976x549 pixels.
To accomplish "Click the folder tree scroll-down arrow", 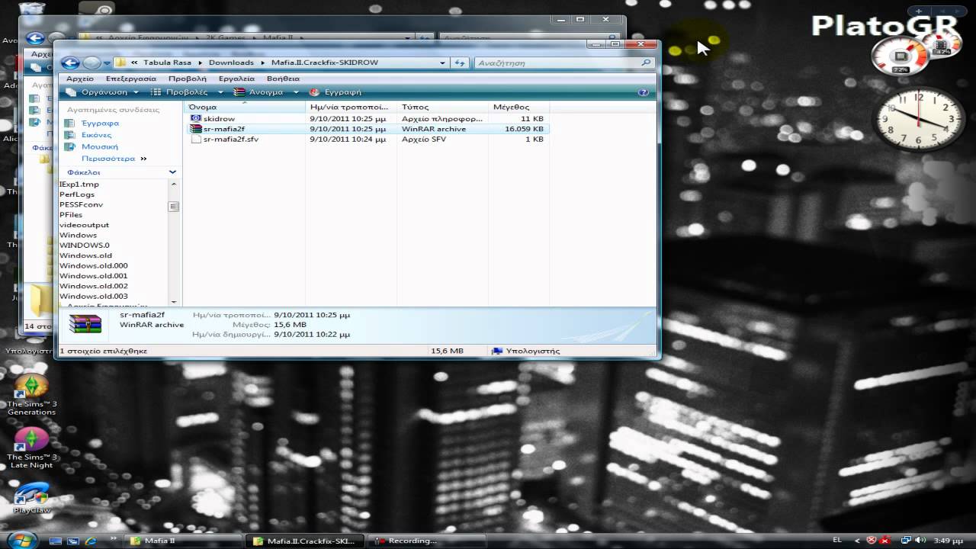I will pos(174,302).
